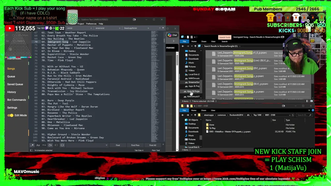Click the Find All button
Image resolution: width=331 pixels, height=186 pixels.
(x=153, y=145)
